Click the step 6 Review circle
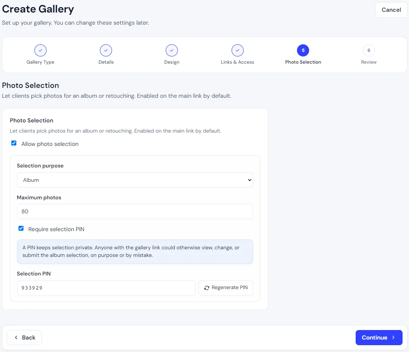The height and width of the screenshot is (352, 409). pos(369,50)
